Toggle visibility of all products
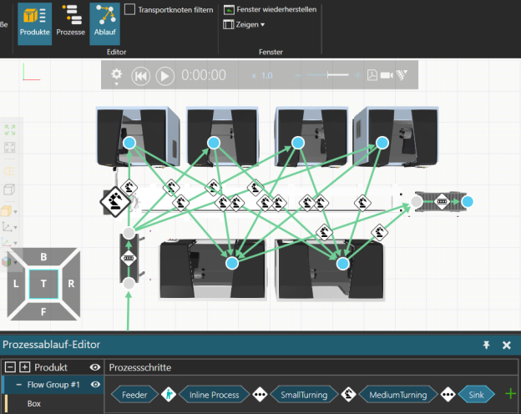The image size is (521, 414). (x=95, y=367)
